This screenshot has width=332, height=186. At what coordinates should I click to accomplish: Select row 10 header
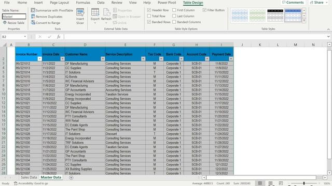pyautogui.click(x=4, y=94)
